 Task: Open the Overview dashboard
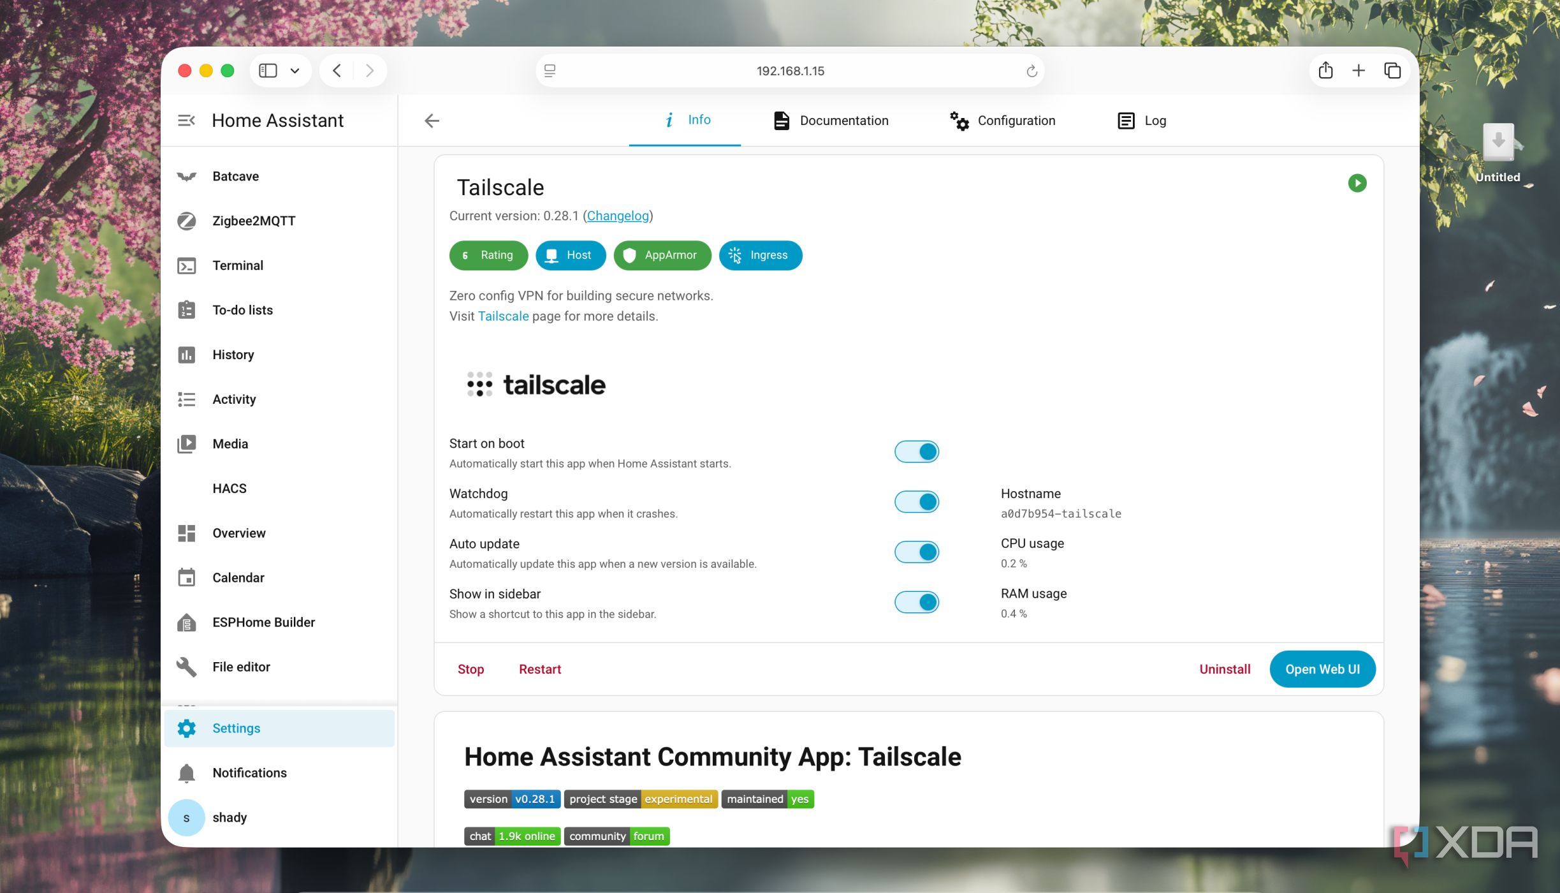tap(279, 533)
